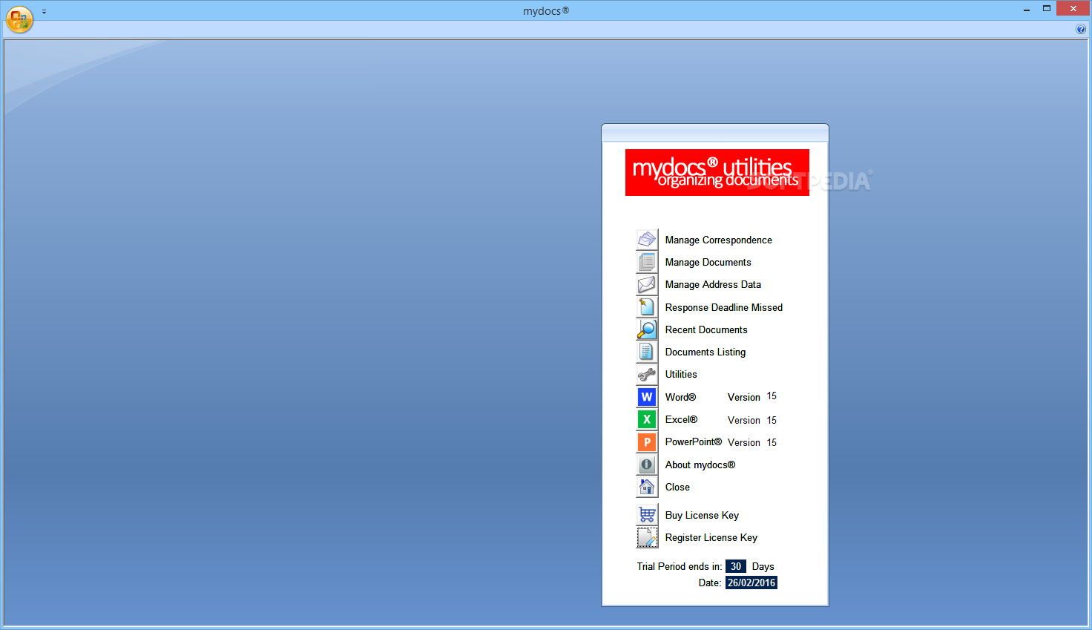Open Recent Documents

(x=706, y=329)
